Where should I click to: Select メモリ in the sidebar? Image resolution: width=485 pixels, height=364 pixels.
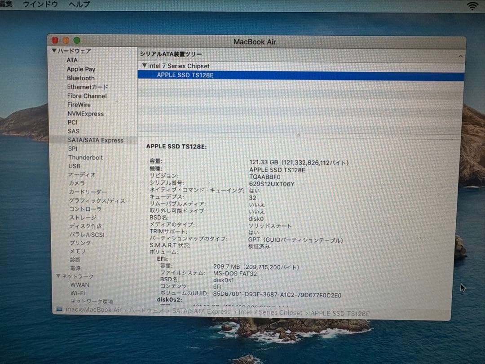pos(77,251)
